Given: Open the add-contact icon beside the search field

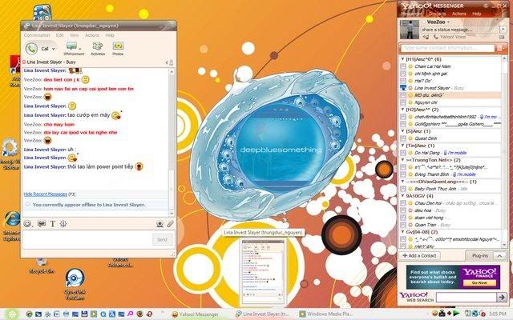Looking at the screenshot, I should point(500,48).
